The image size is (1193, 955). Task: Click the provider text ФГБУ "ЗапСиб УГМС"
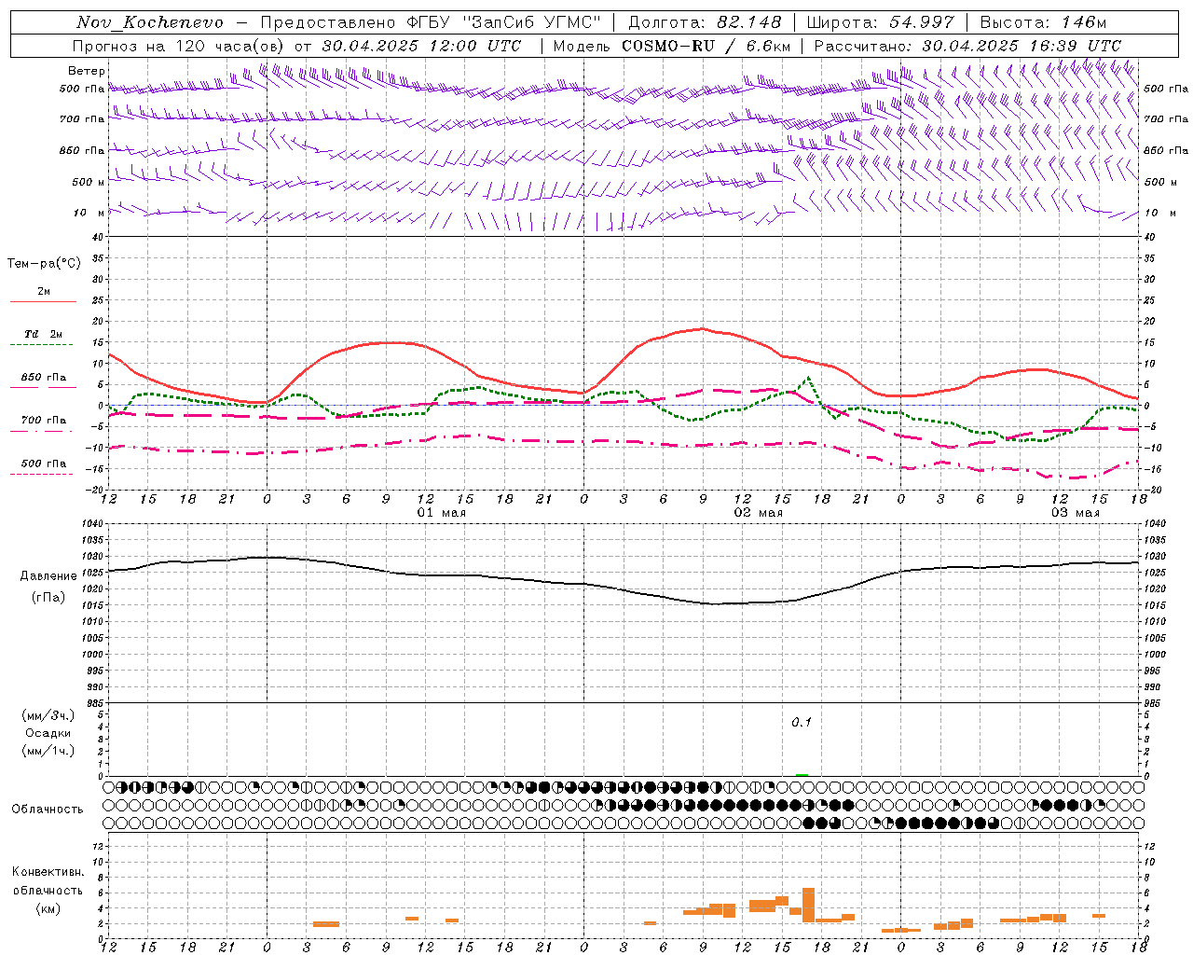tap(504, 22)
